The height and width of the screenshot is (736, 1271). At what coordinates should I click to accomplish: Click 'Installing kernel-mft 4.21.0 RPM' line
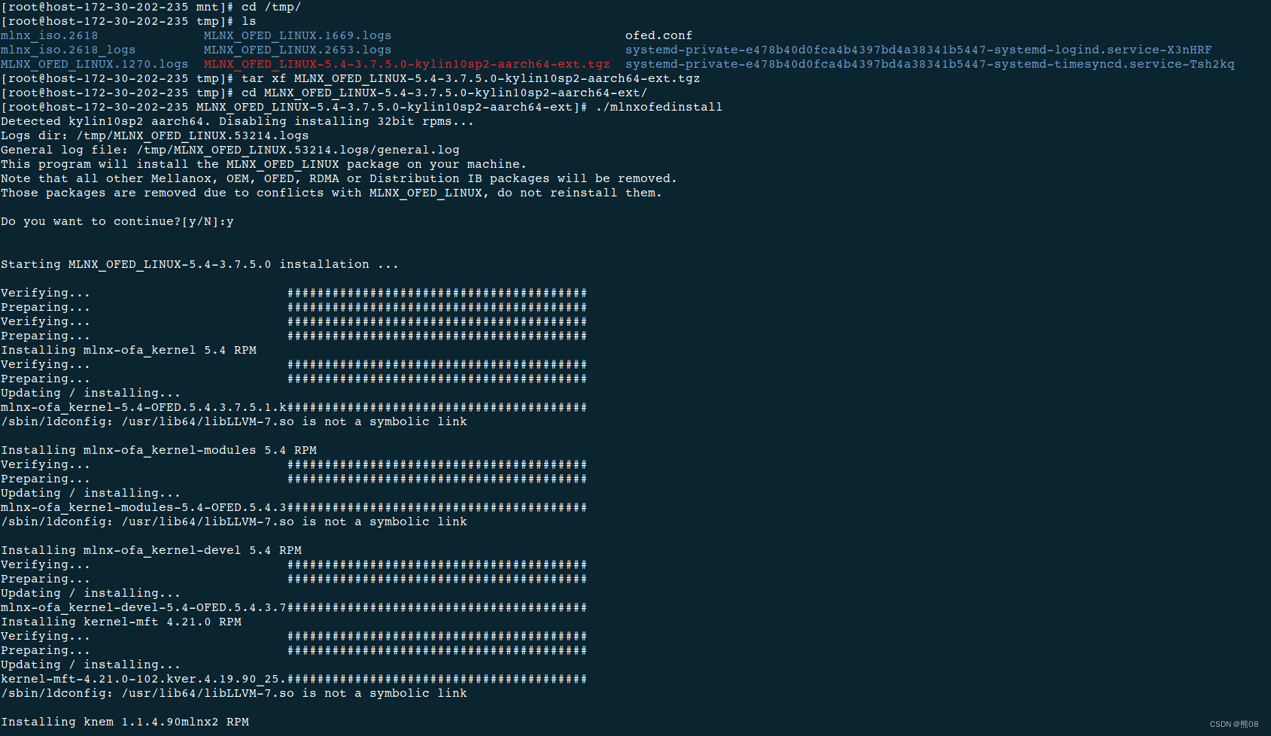[121, 622]
